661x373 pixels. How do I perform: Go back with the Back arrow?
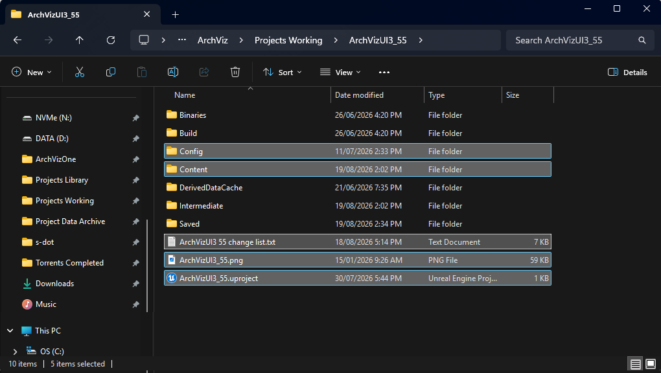(17, 40)
